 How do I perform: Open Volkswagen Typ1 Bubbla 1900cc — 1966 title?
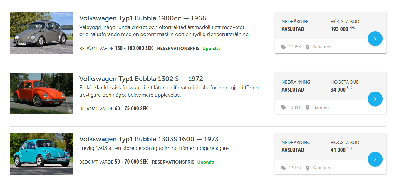click(142, 18)
